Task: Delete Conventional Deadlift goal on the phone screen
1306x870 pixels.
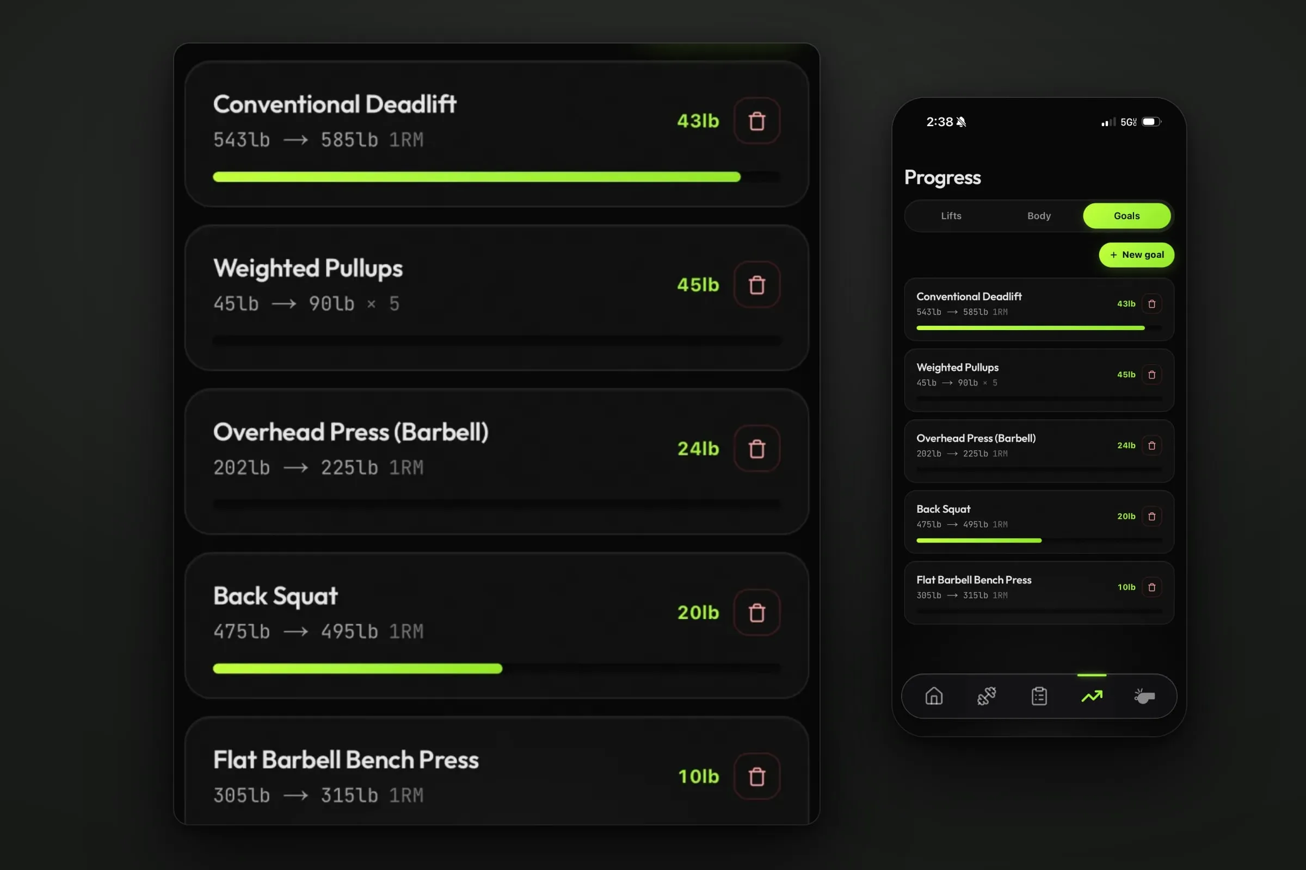Action: point(1151,304)
